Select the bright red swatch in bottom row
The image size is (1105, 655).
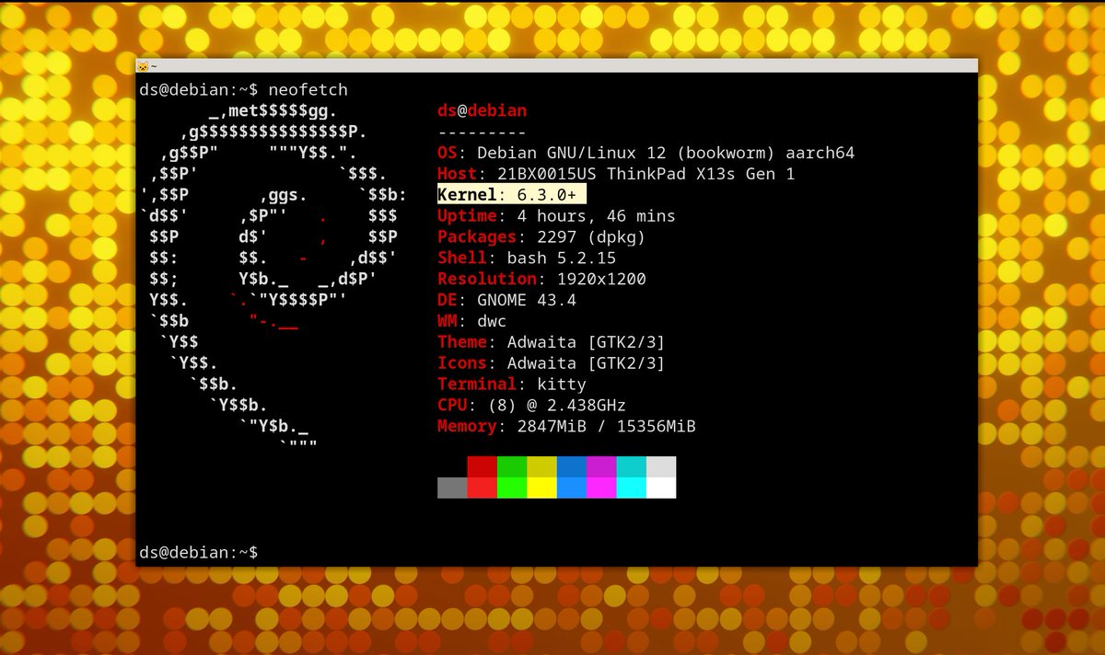482,488
